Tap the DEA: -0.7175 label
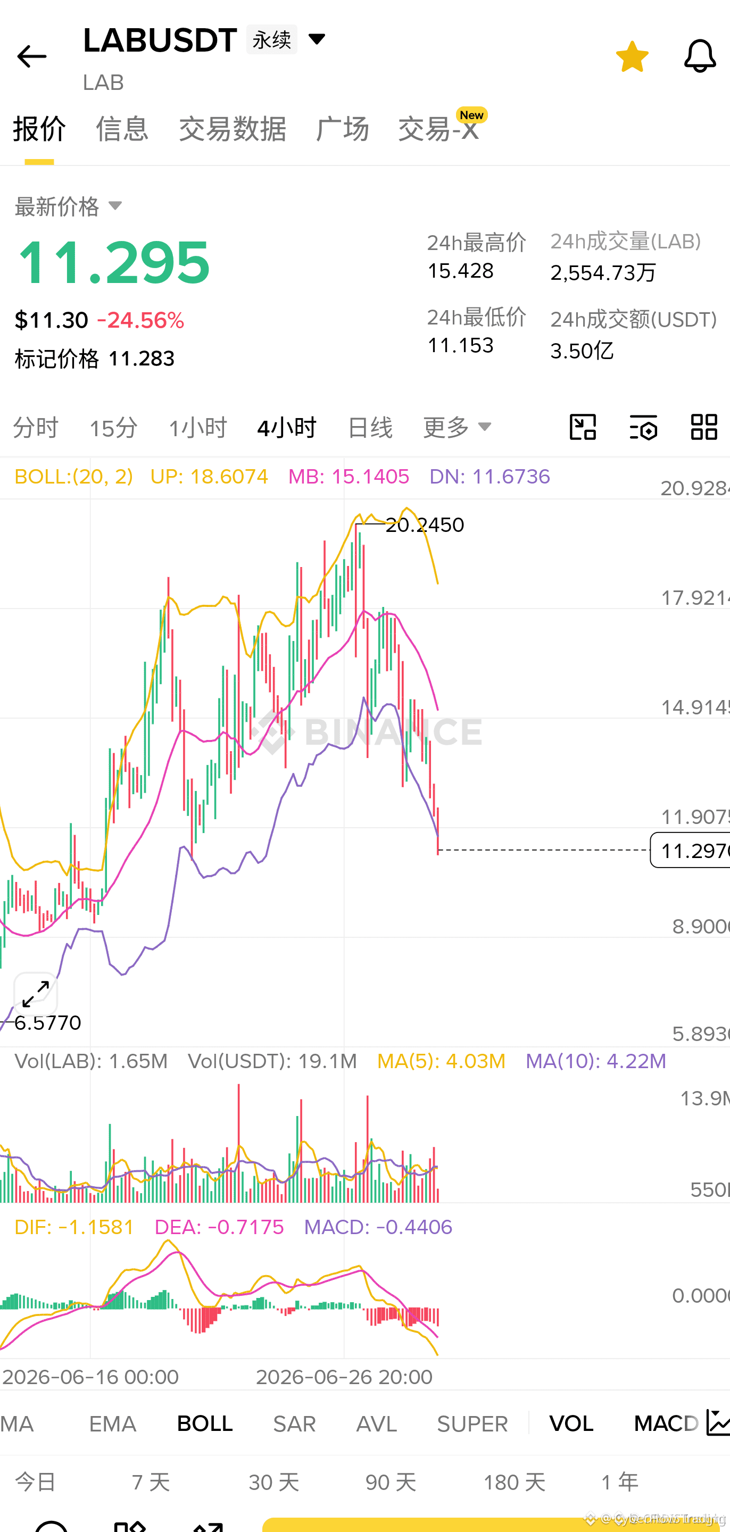This screenshot has height=1532, width=730. (219, 1227)
